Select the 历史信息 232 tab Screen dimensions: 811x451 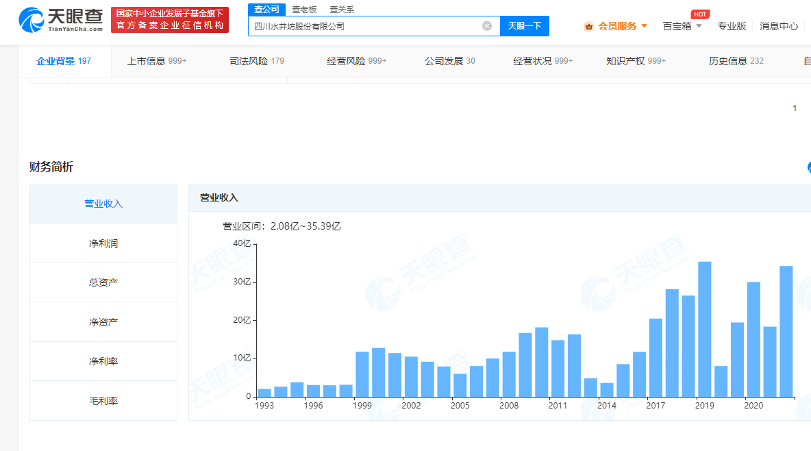click(736, 61)
